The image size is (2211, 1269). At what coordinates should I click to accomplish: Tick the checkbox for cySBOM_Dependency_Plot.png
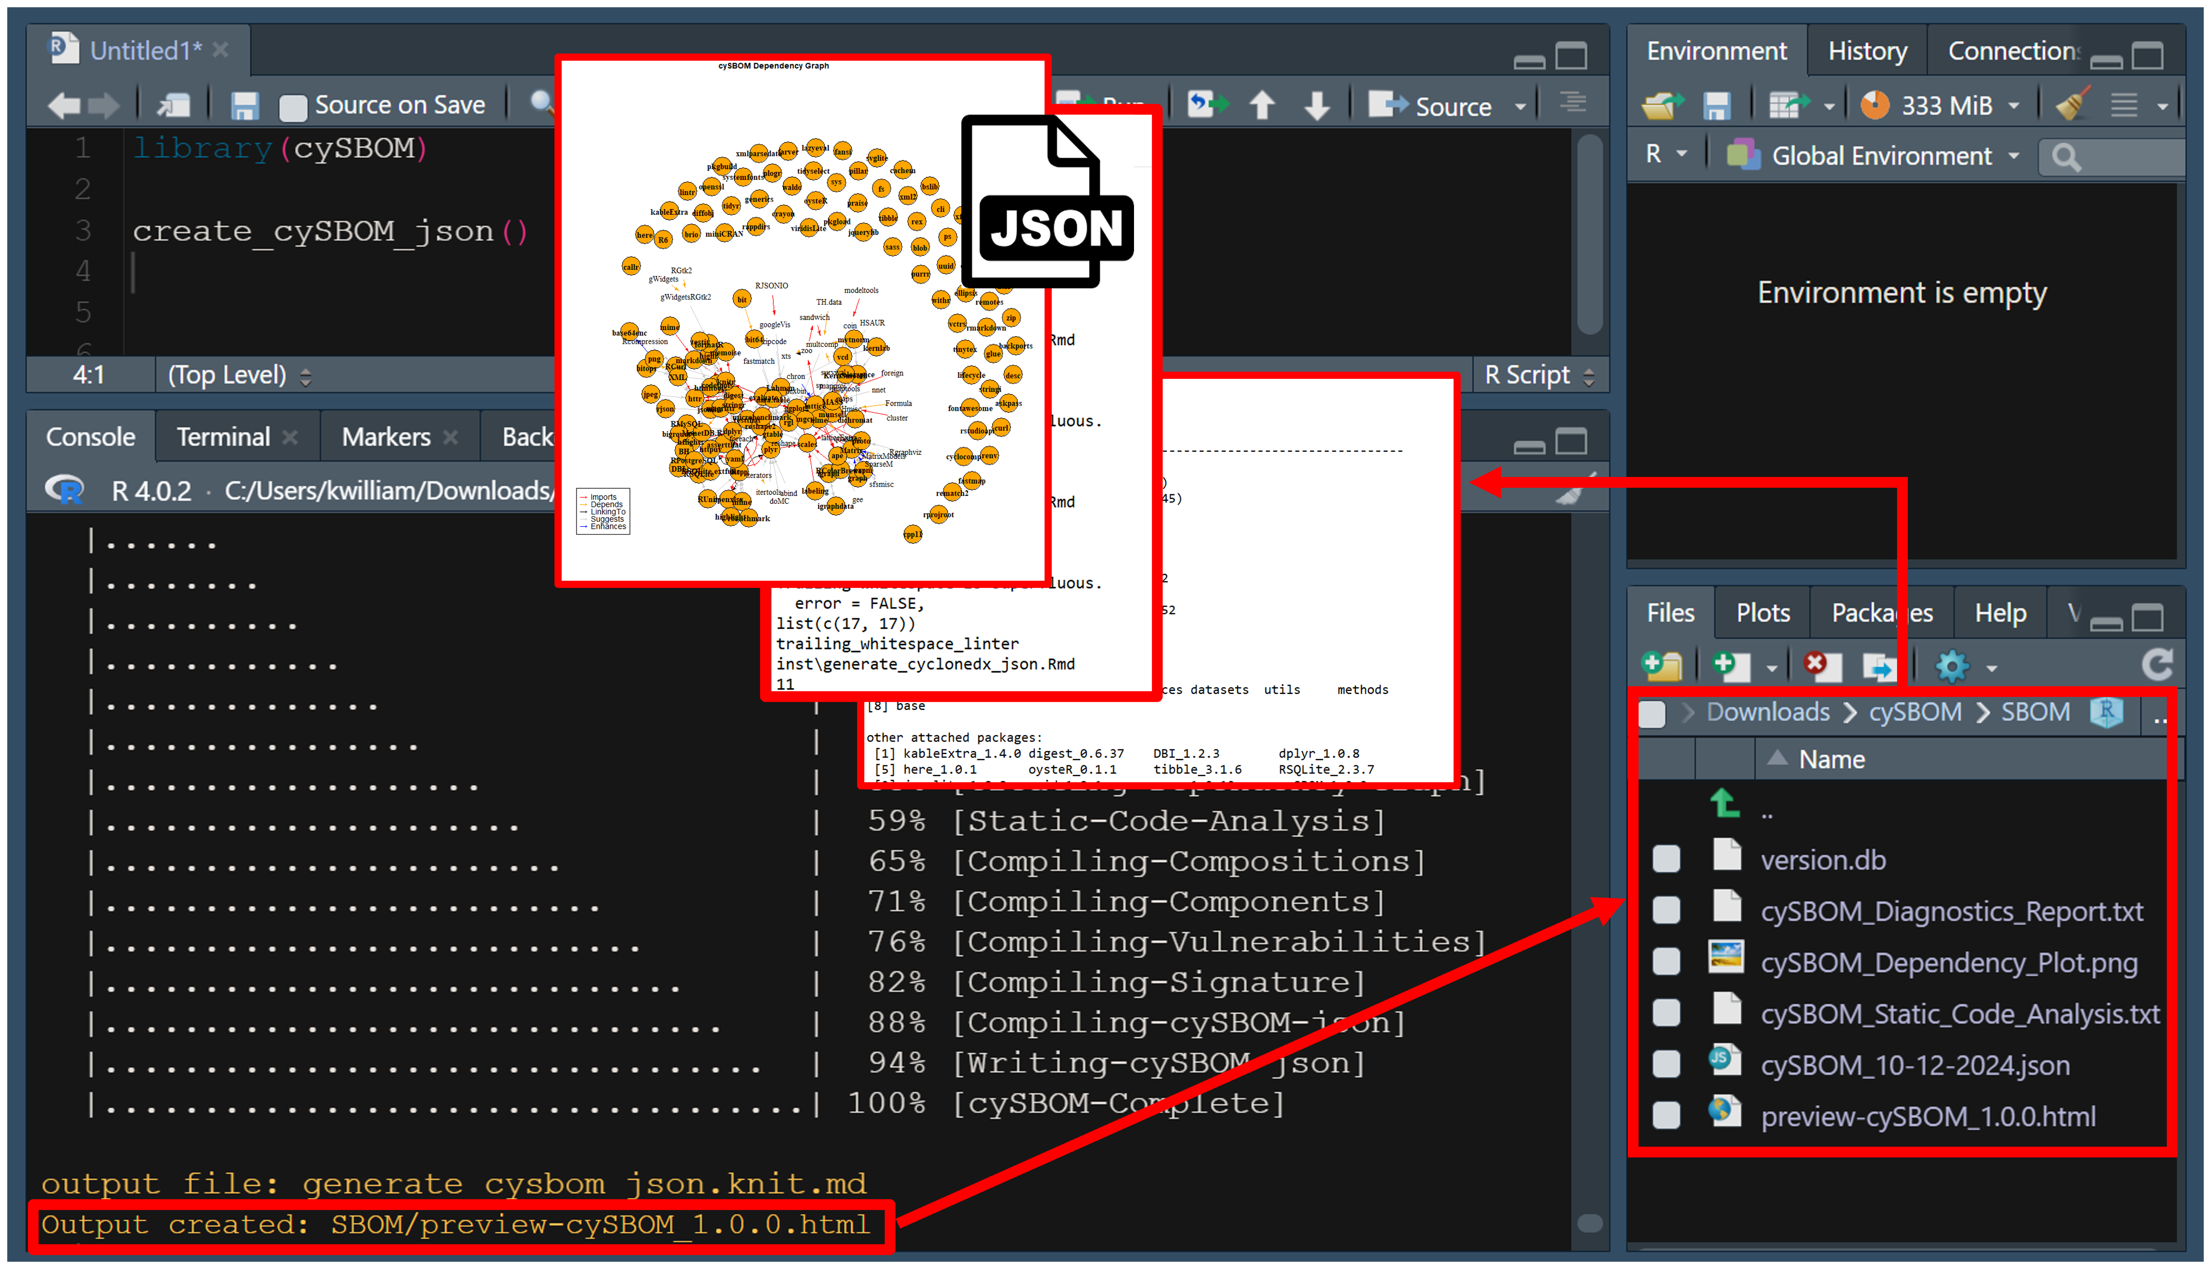click(x=1666, y=961)
